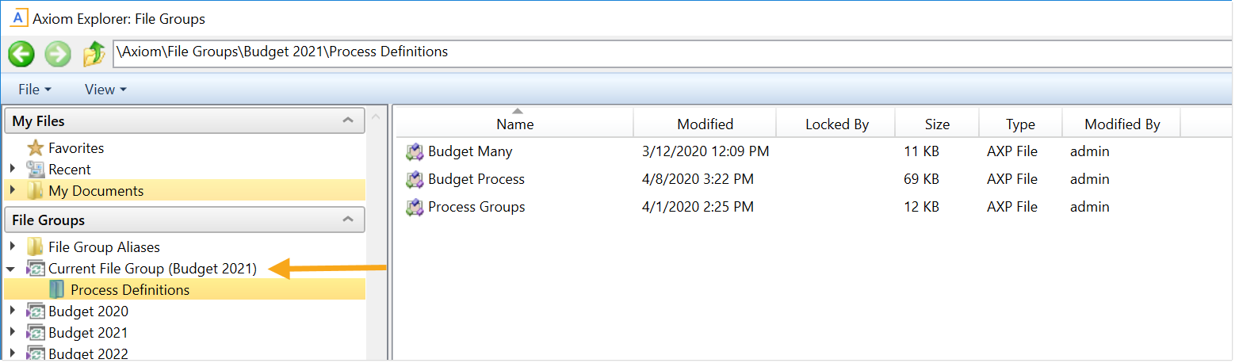Select the Process Groups file icon
This screenshot has height=363, width=1235.
415,207
